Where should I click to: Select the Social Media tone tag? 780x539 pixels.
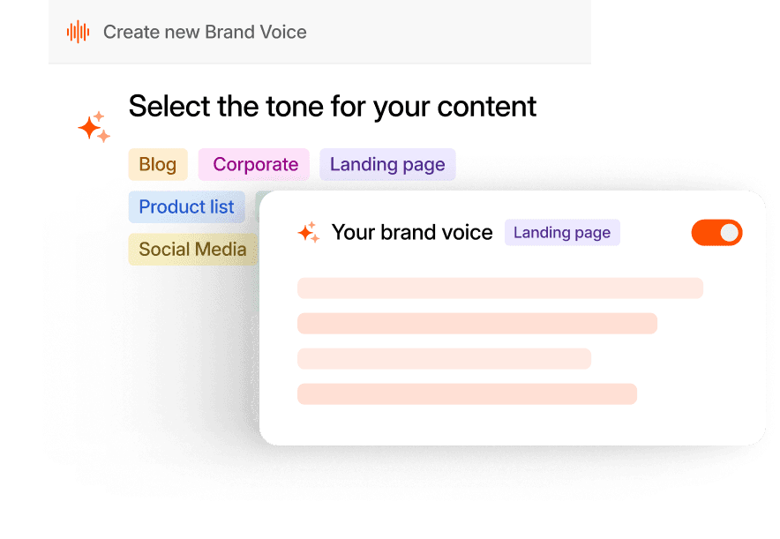click(x=192, y=249)
